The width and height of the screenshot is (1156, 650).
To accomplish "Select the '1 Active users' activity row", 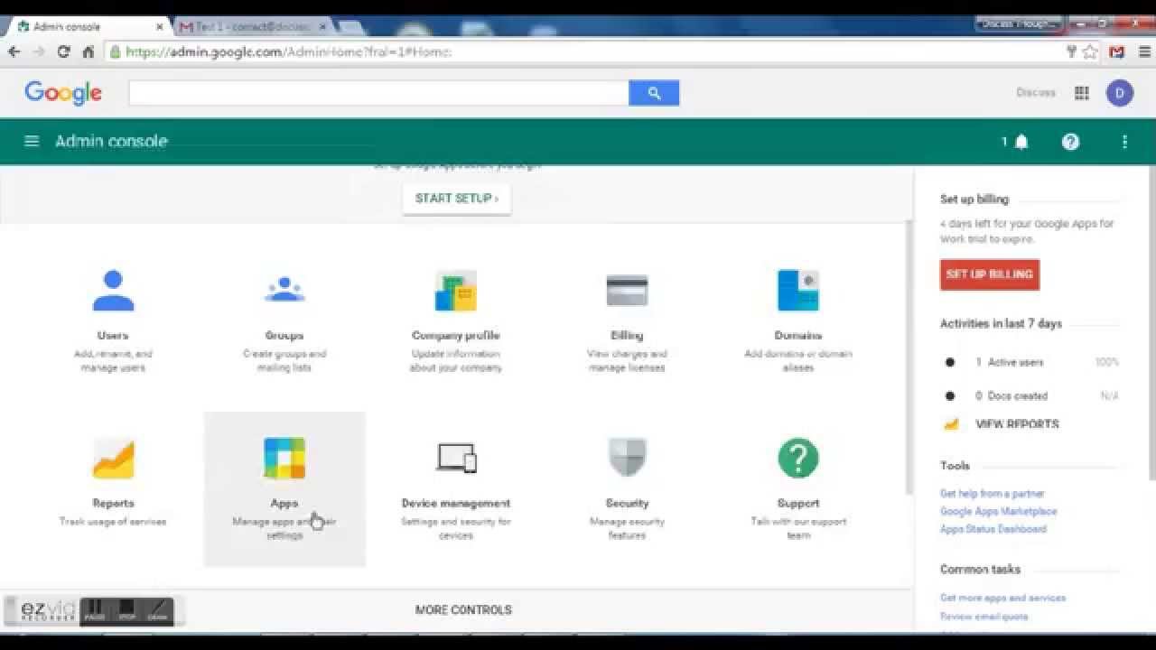I will [x=1030, y=362].
